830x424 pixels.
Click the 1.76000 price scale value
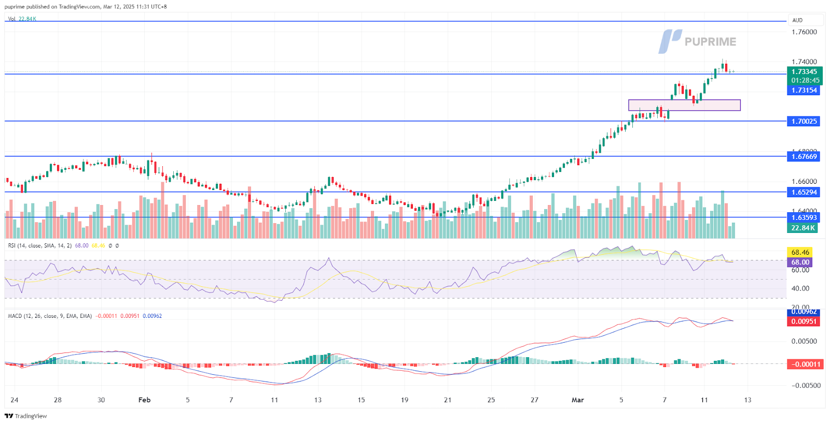[x=804, y=32]
